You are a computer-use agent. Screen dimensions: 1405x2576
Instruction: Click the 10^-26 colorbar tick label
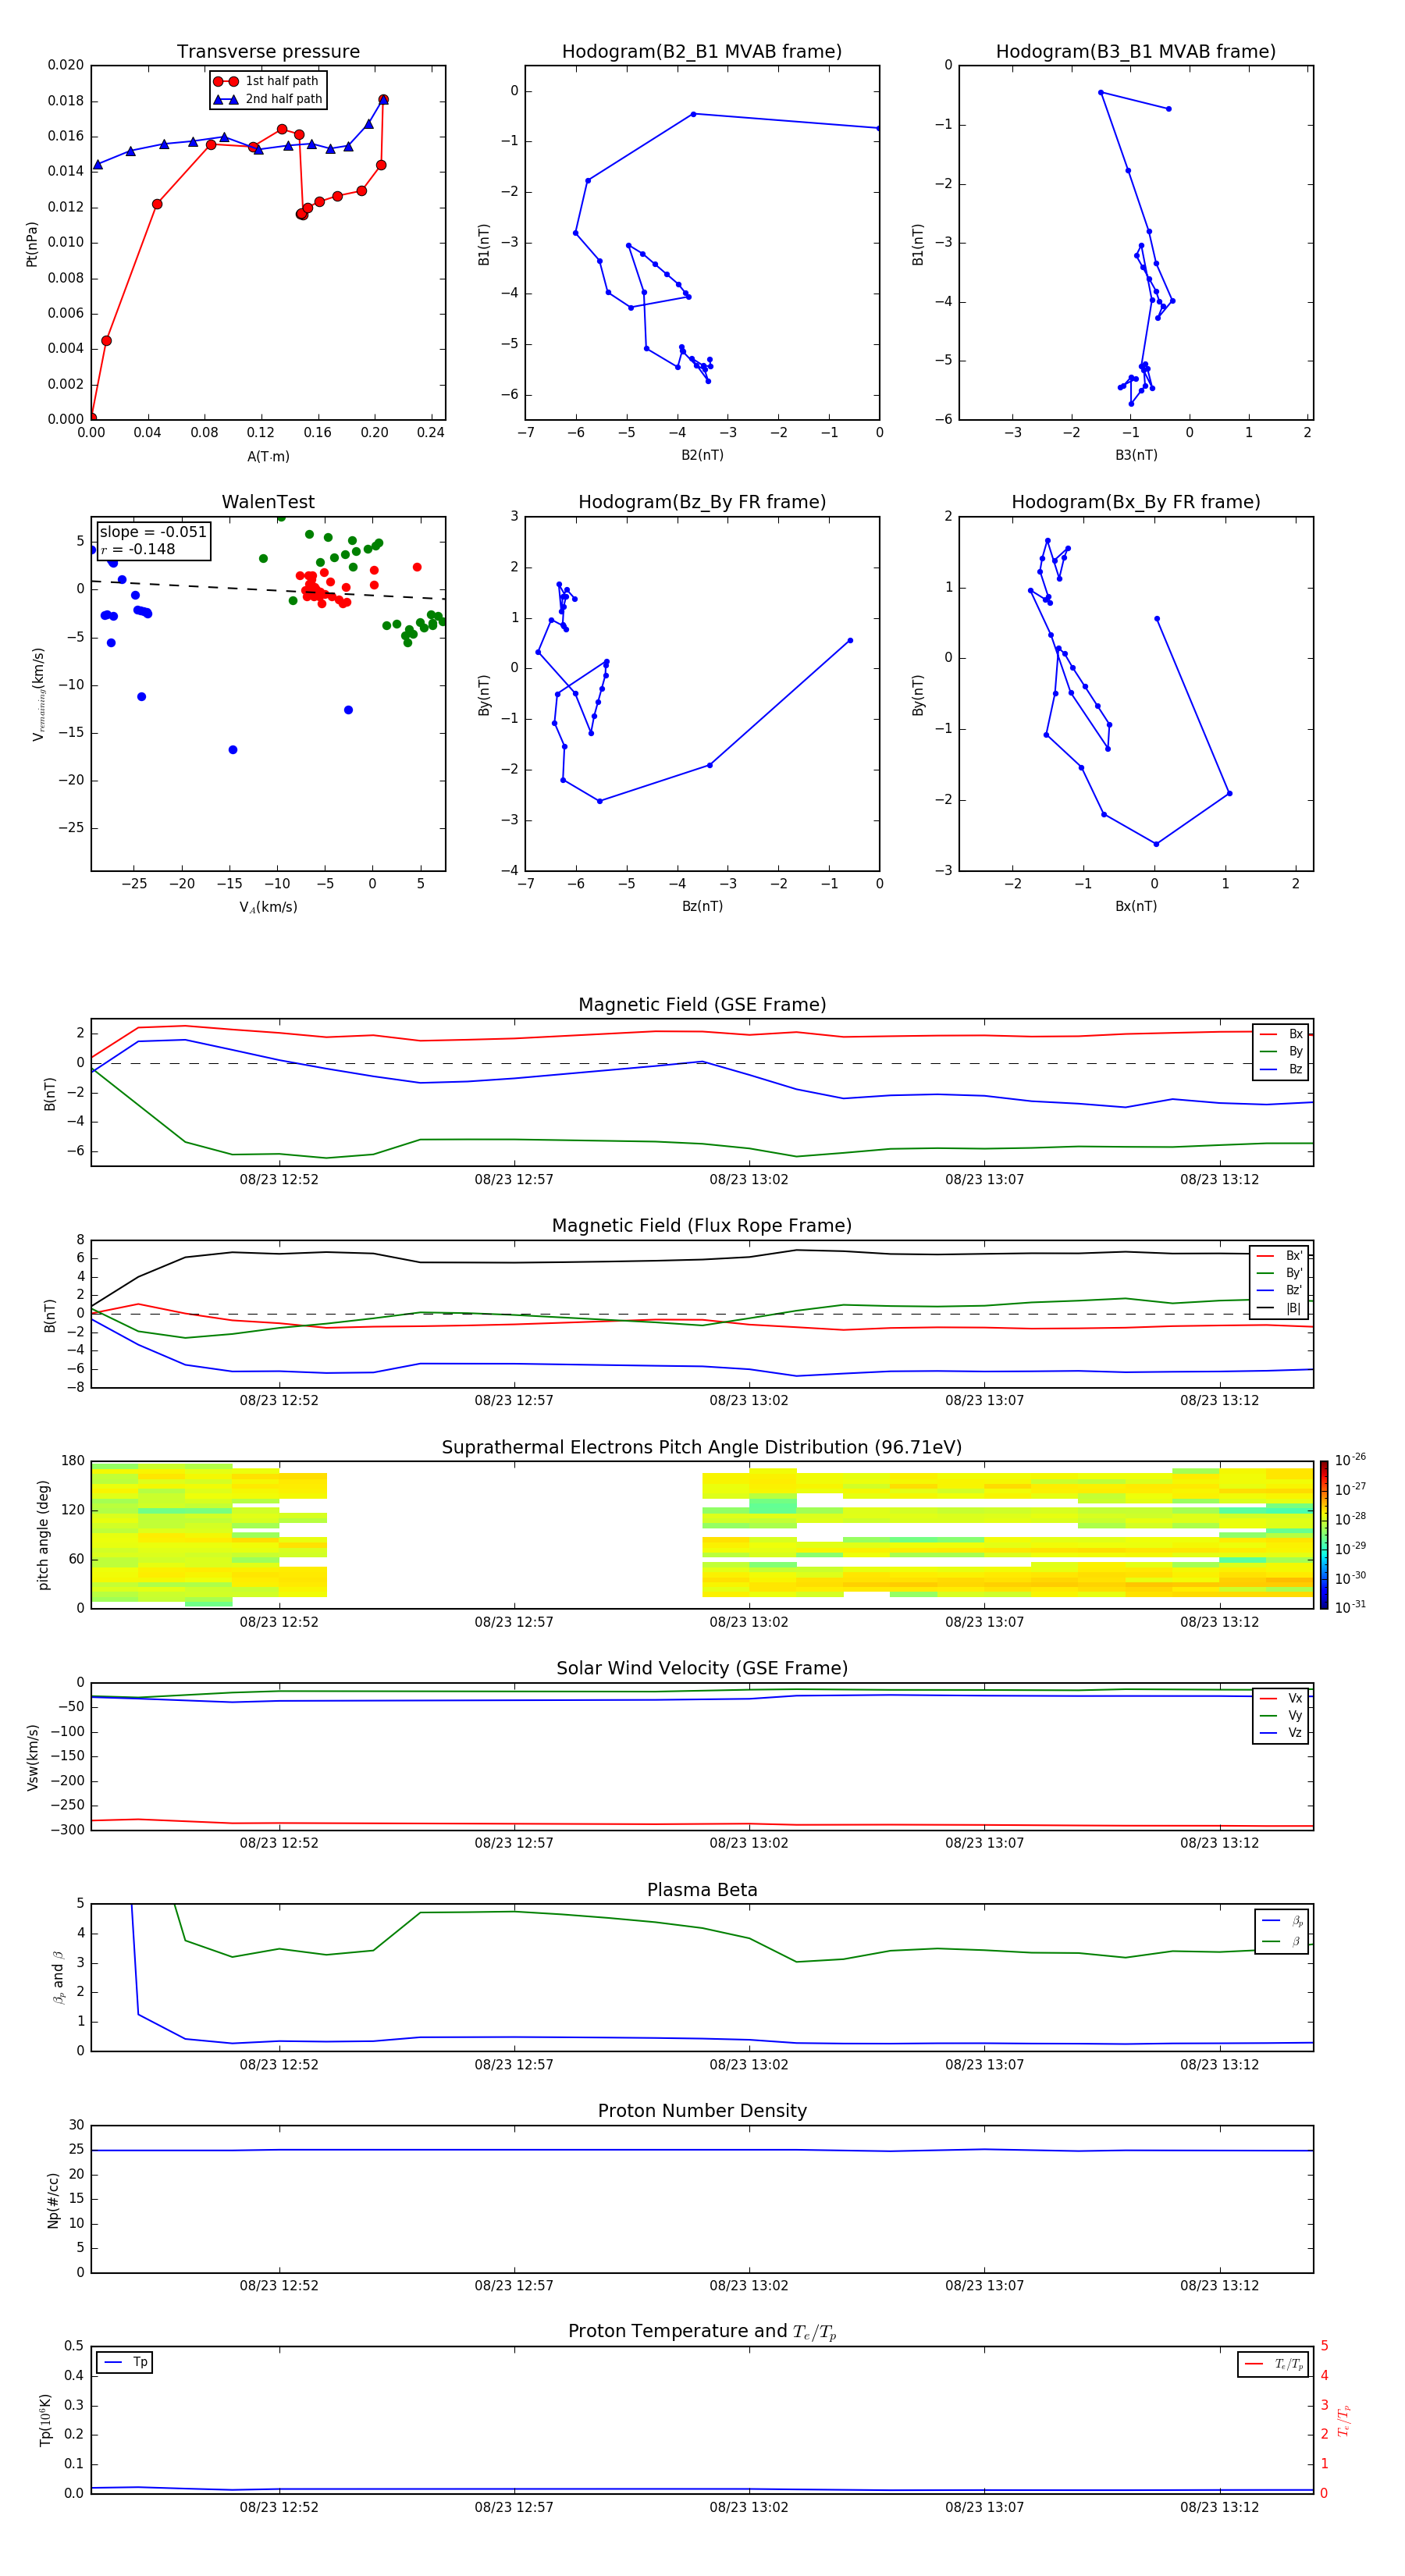[x=1350, y=1460]
